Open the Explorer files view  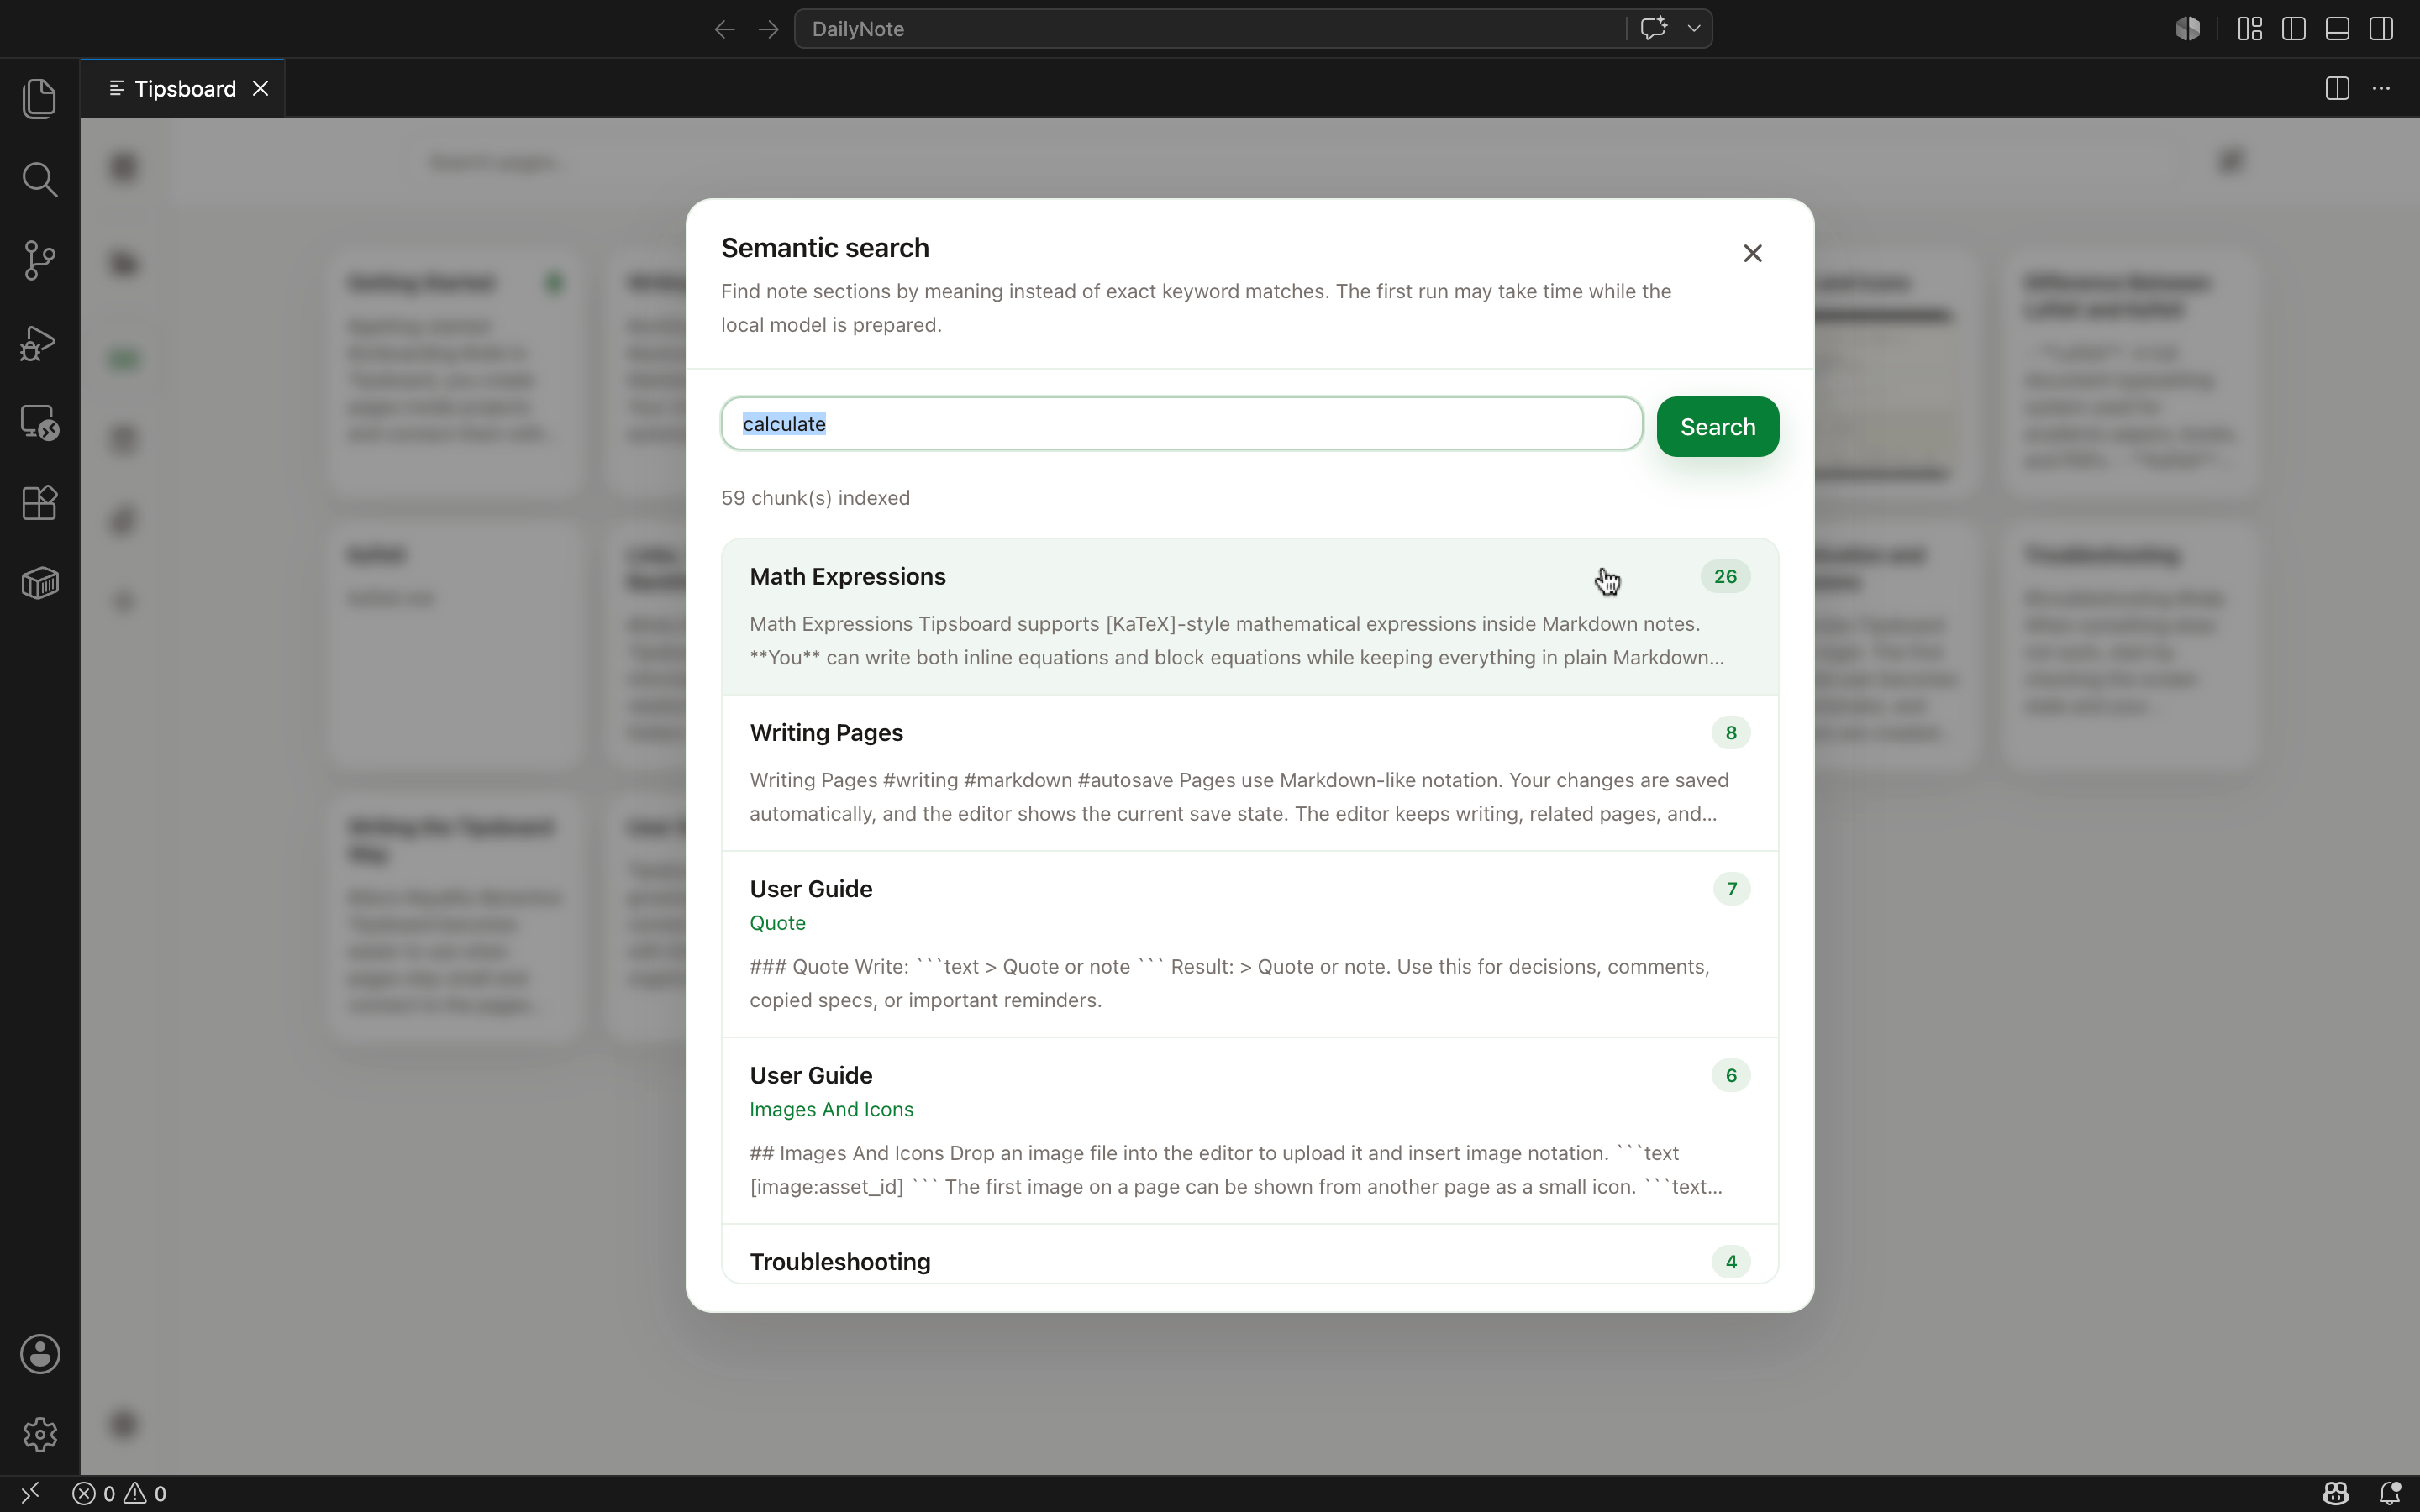click(x=39, y=98)
